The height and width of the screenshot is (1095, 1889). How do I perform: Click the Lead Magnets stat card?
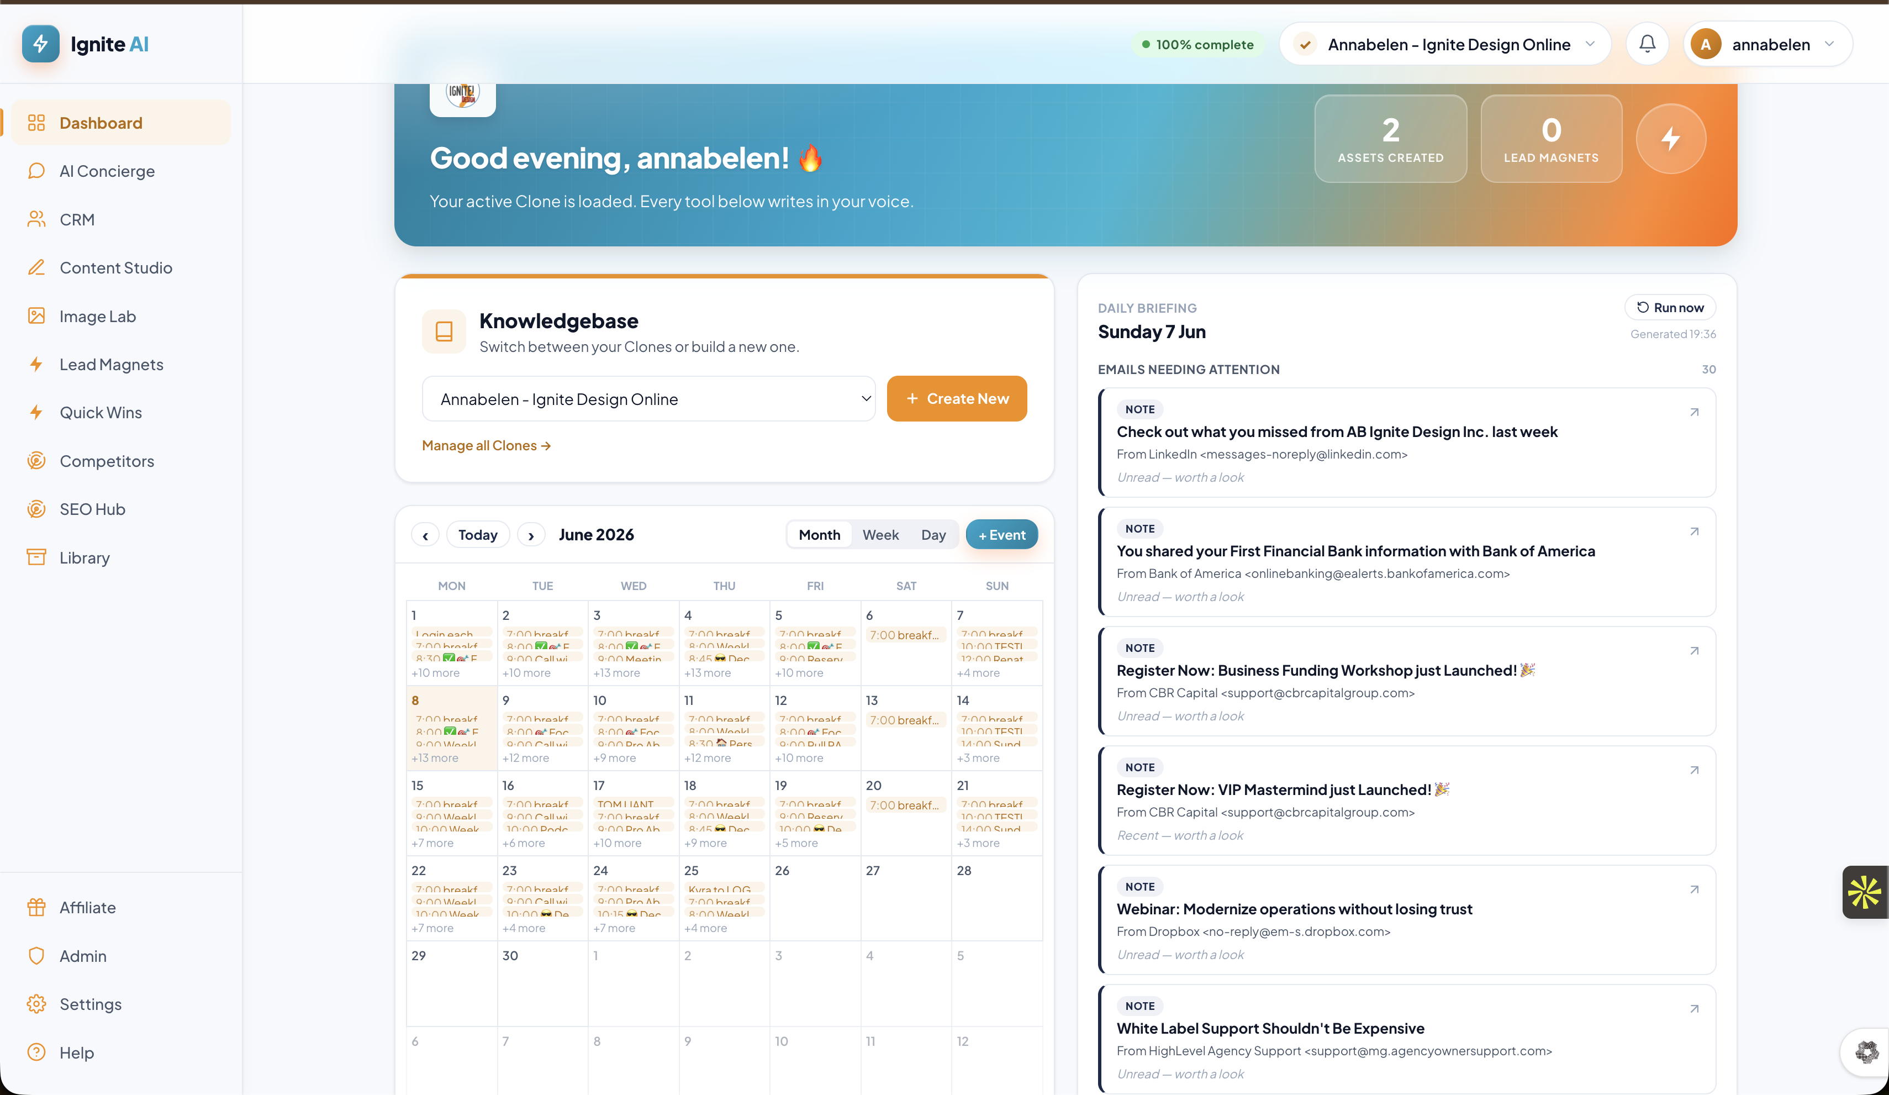click(x=1551, y=139)
